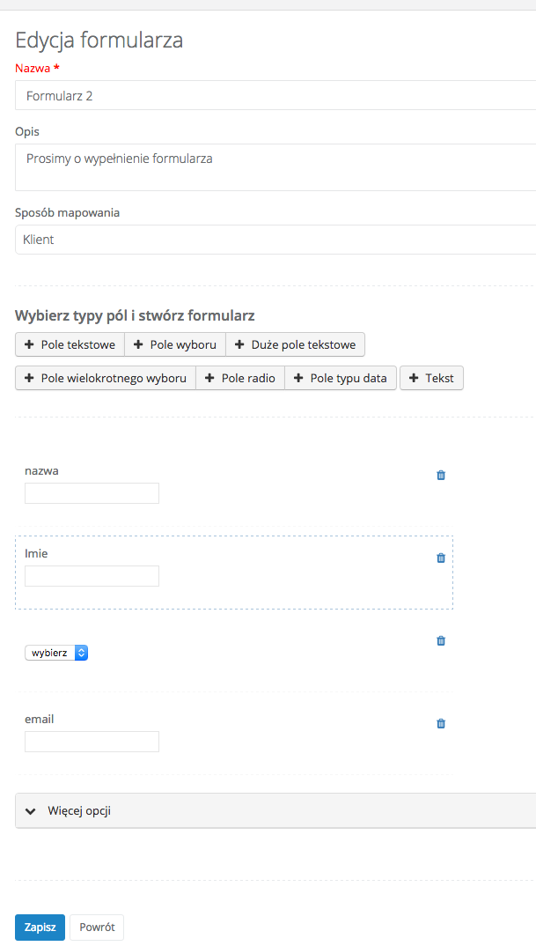The width and height of the screenshot is (536, 946).
Task: Focus the 'Nazwa' input with 'Formularz 2'
Action: point(275,95)
